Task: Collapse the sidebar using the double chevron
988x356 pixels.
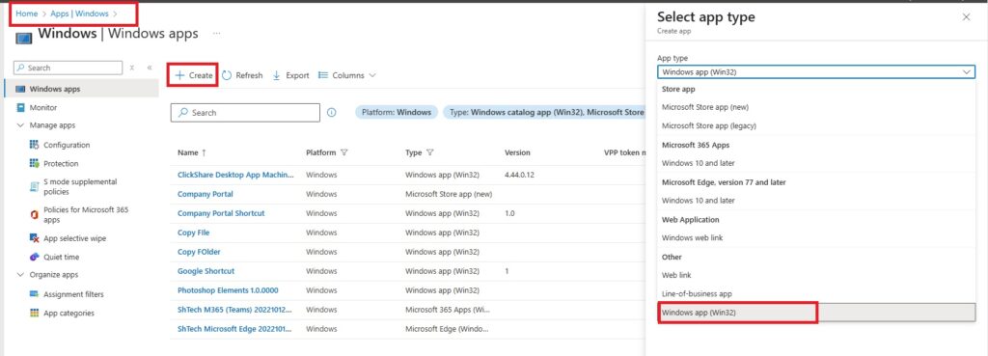Action: coord(150,68)
